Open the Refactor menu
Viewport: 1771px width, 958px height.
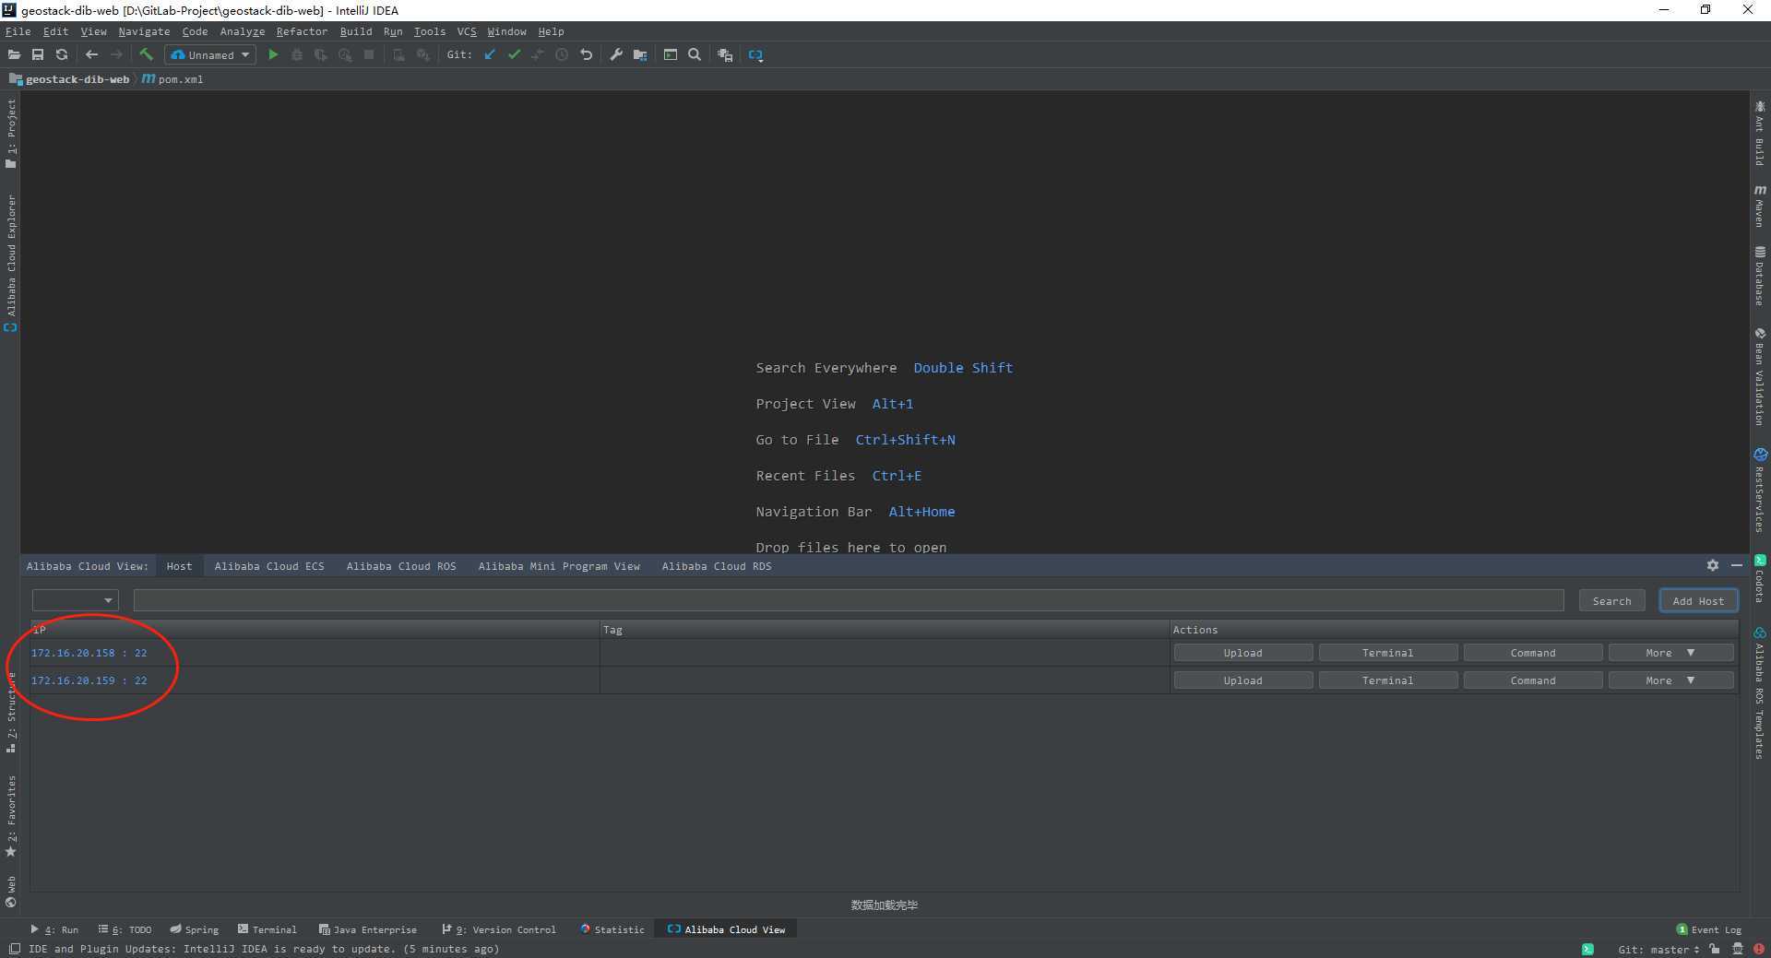(302, 31)
